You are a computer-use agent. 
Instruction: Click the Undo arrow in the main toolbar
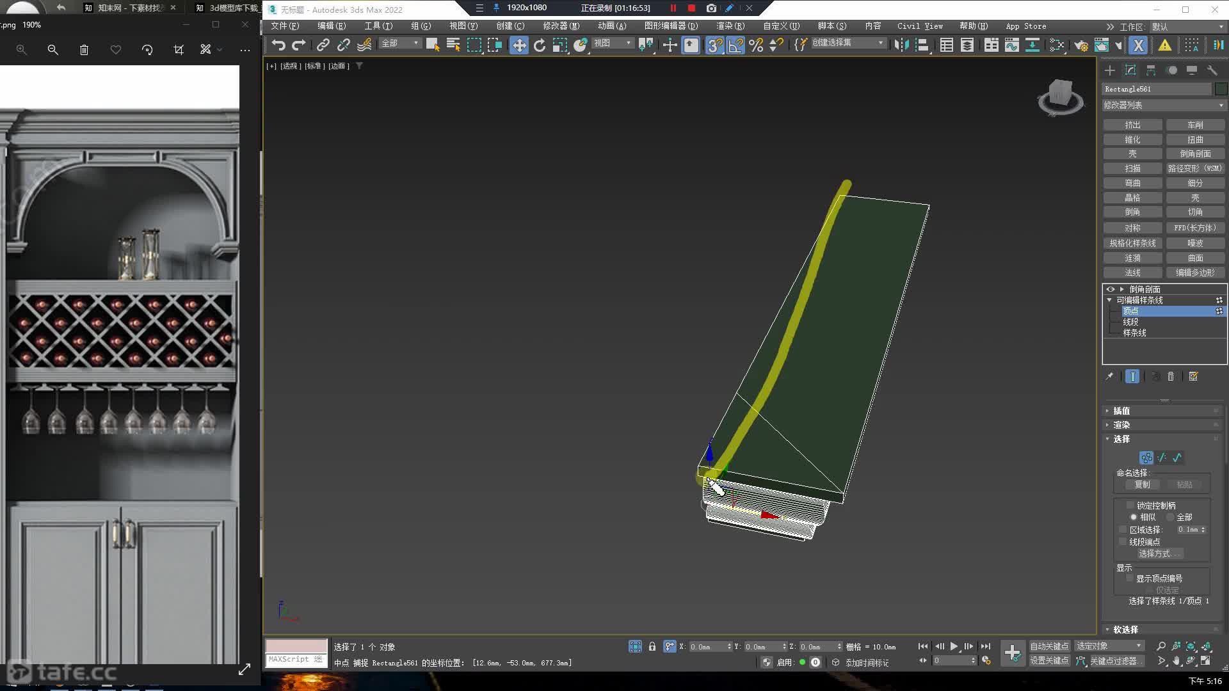tap(278, 45)
